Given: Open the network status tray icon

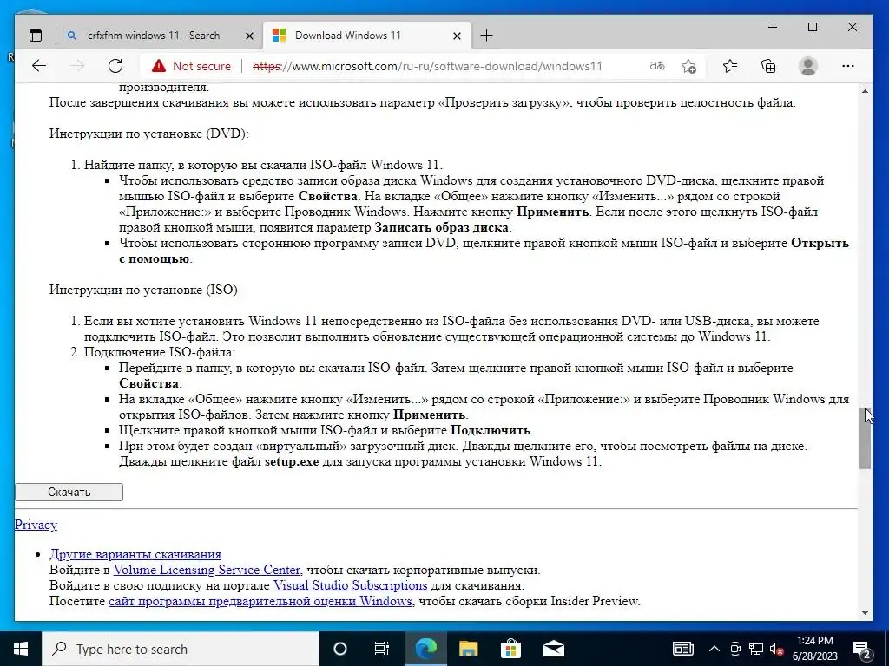Looking at the screenshot, I should coord(756,649).
